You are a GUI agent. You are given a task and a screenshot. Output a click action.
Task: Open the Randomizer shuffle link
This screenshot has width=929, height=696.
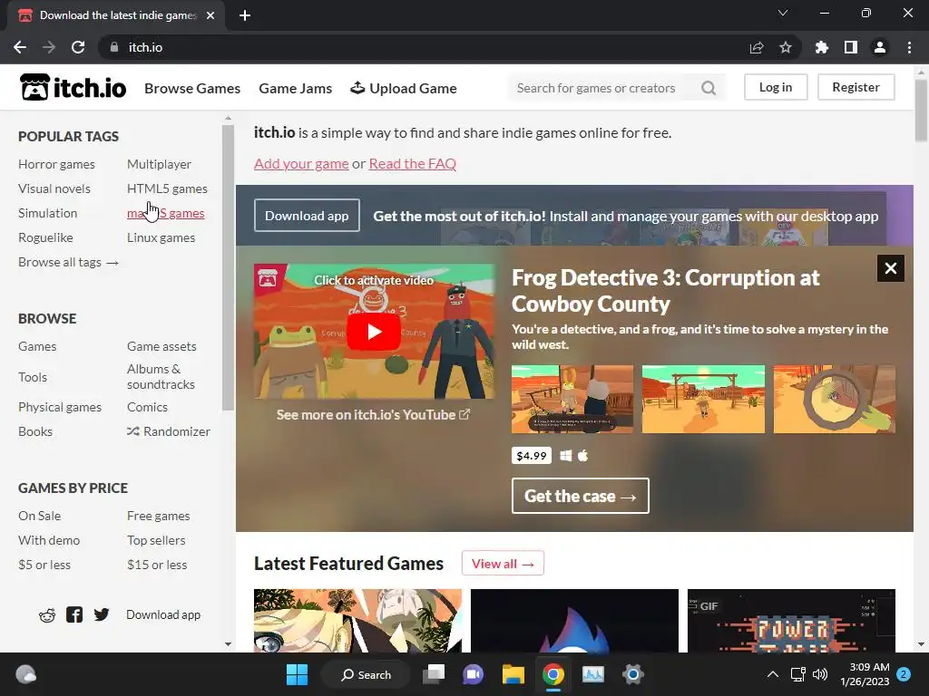(x=168, y=431)
